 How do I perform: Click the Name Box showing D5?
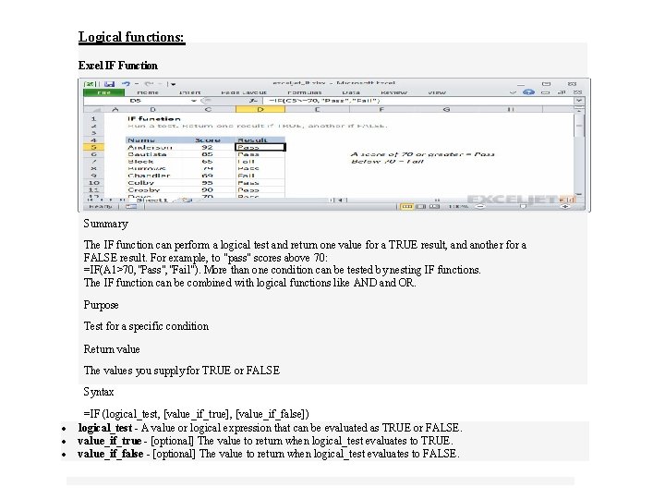point(136,101)
